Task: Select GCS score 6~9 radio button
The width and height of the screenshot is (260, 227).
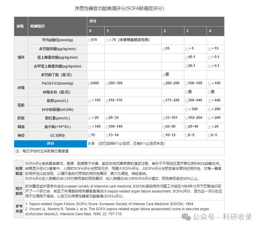Action: pyautogui.click(x=187, y=136)
